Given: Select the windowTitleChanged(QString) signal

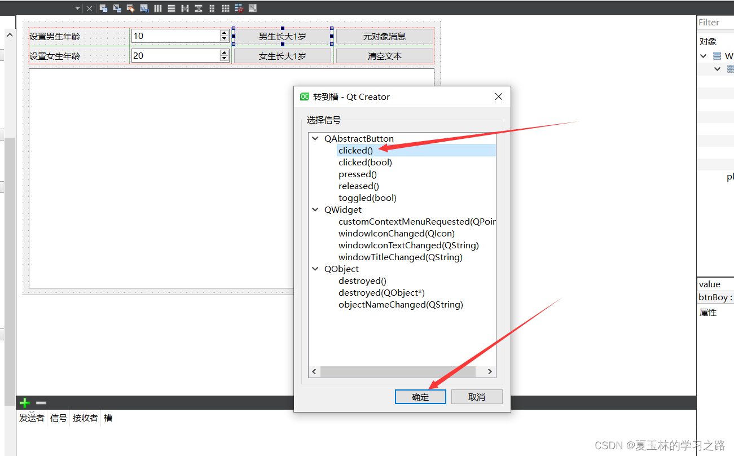Looking at the screenshot, I should point(401,257).
